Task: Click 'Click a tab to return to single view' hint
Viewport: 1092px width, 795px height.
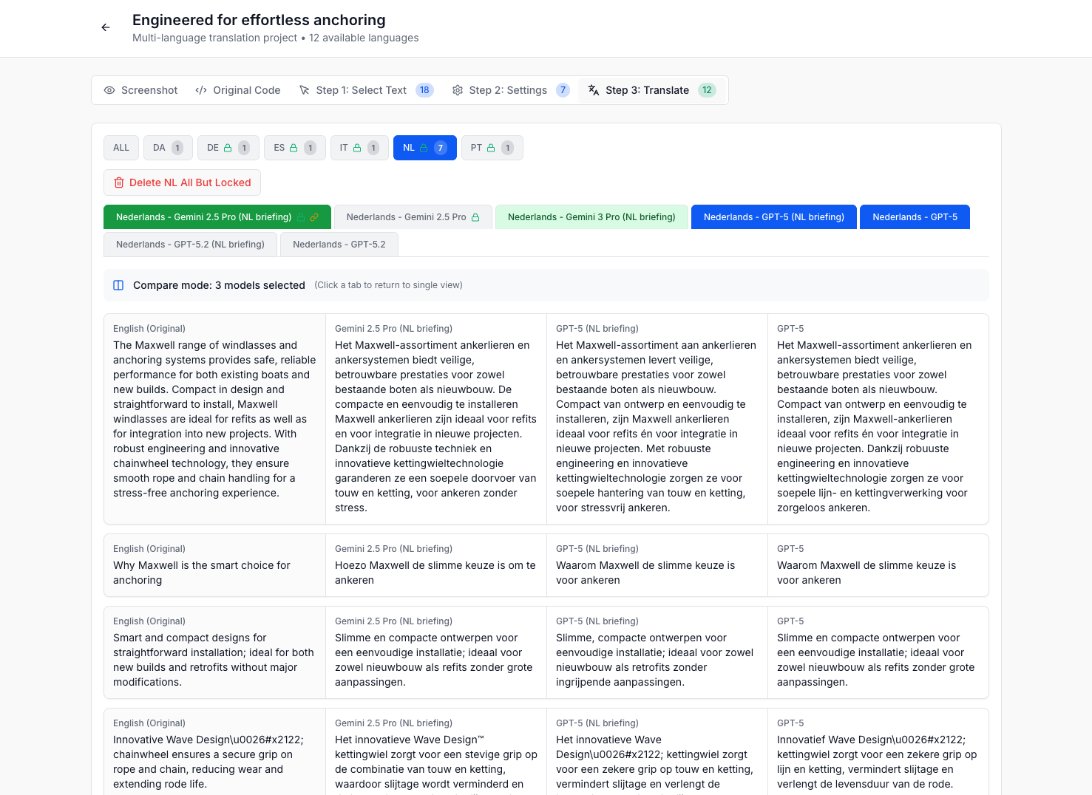Action: tap(389, 285)
